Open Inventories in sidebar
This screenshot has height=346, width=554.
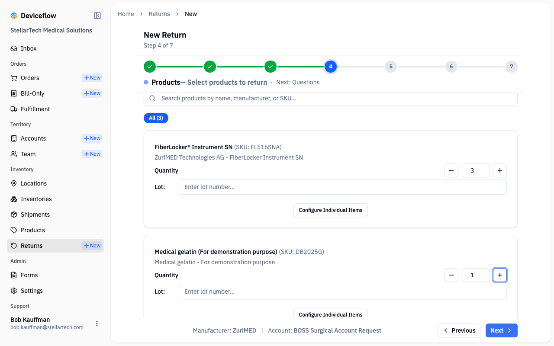click(55, 199)
